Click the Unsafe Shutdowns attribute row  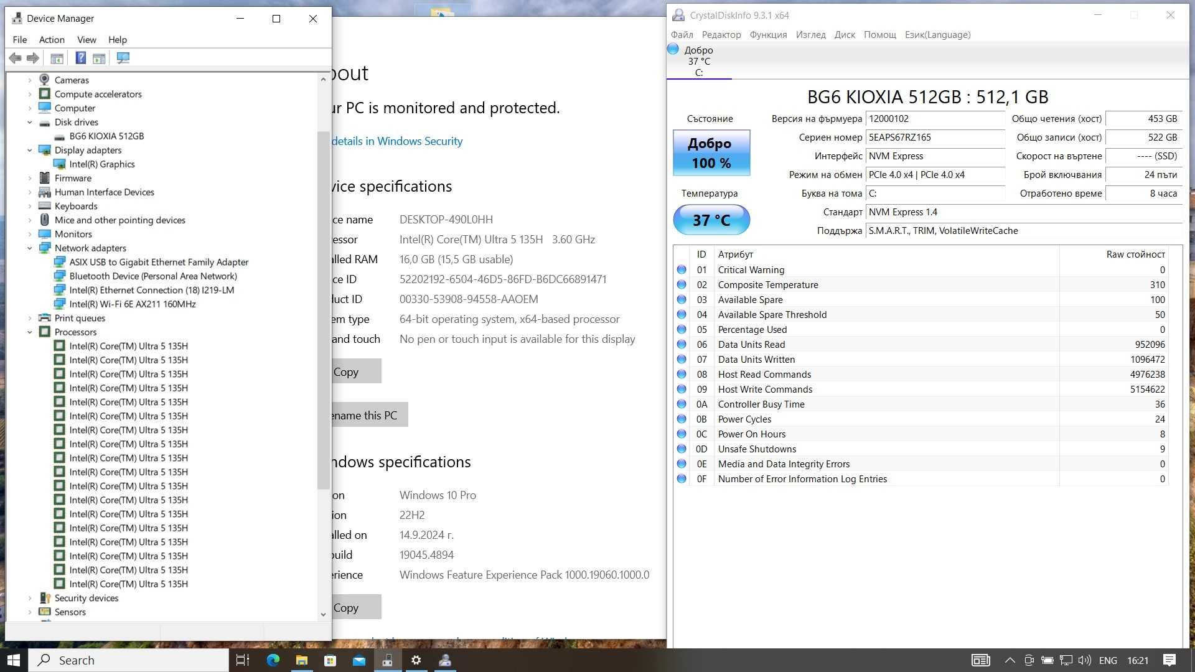point(921,449)
